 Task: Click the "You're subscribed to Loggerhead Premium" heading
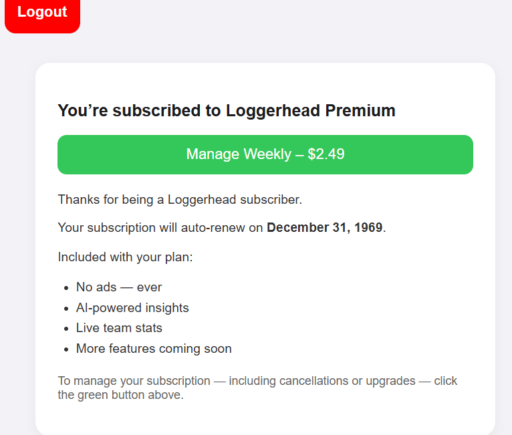pos(226,111)
